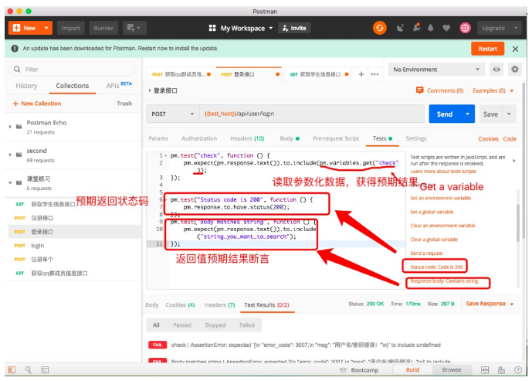The image size is (532, 381).
Task: Select the 注册接口 request
Action: (x=73, y=218)
